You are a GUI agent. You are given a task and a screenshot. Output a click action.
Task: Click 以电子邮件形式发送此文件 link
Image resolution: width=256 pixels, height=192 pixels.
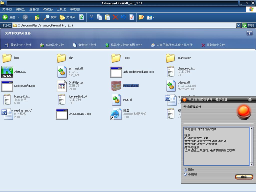pos(172,45)
